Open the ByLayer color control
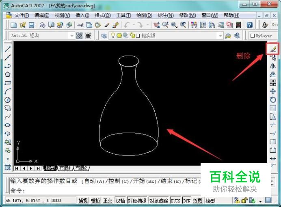Screen dimensions: 281x207 tap(264, 36)
